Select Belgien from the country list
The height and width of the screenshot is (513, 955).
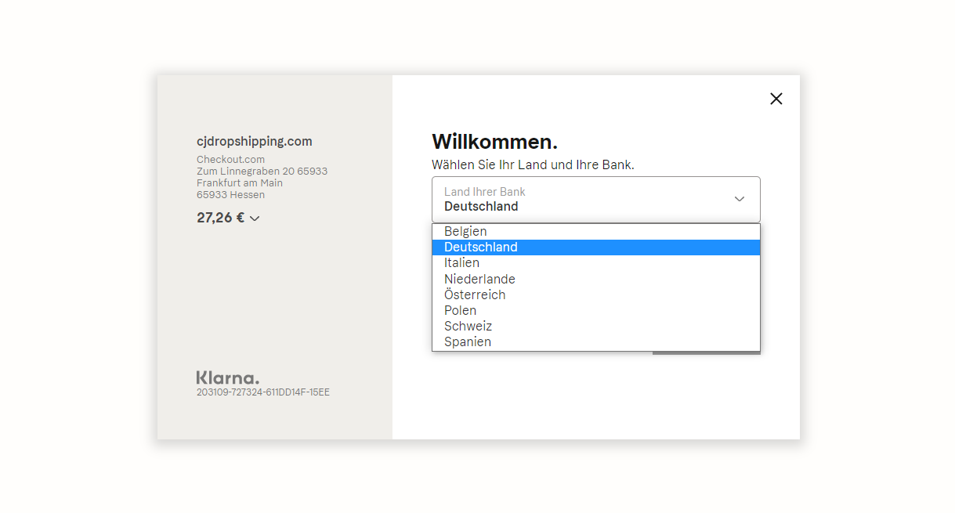[465, 231]
